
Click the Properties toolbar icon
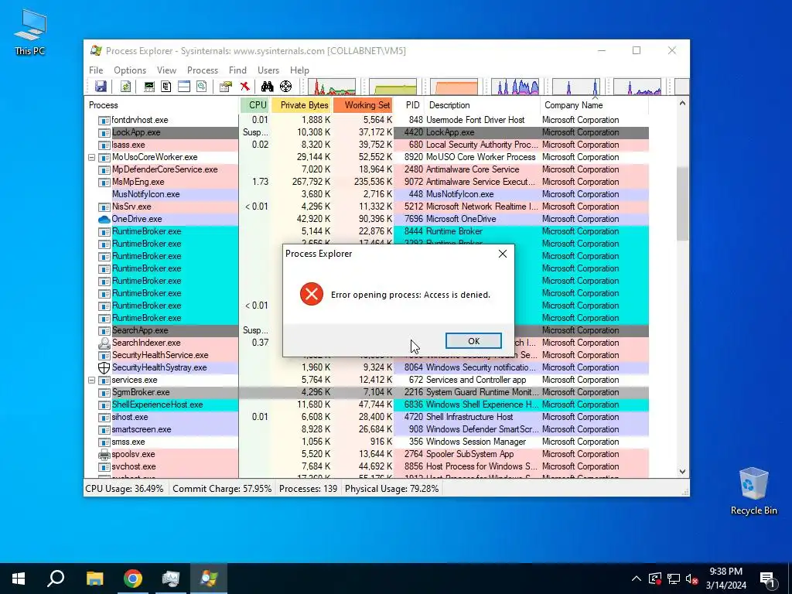tap(225, 87)
